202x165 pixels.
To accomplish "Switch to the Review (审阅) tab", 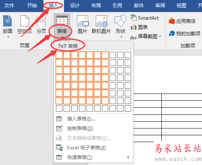I will coord(160,6).
